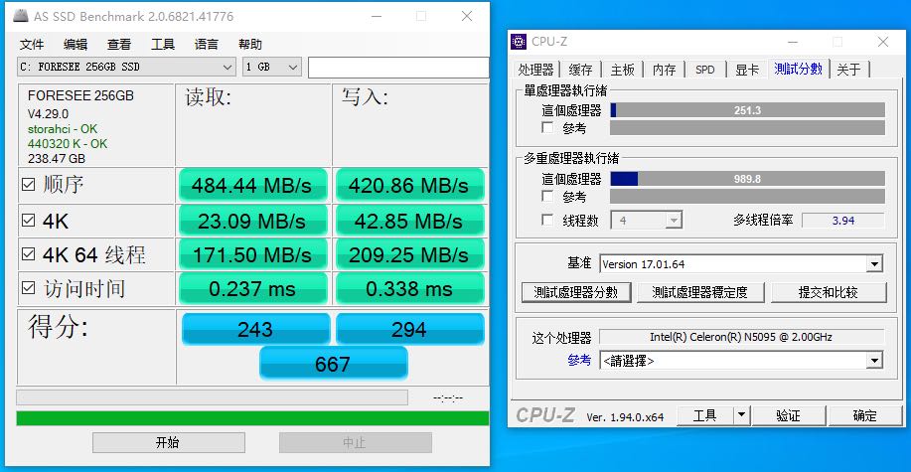Click the 23.09 MB/s 4K read result

pos(252,221)
